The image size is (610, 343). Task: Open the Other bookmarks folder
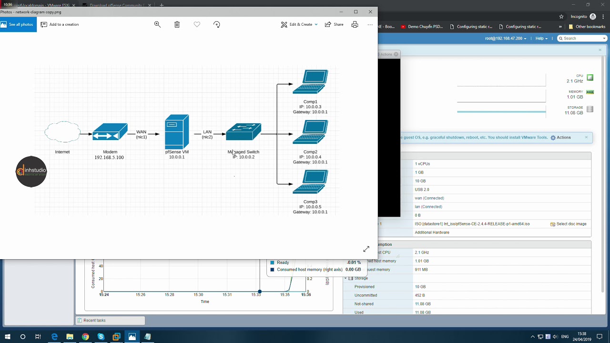(x=587, y=27)
